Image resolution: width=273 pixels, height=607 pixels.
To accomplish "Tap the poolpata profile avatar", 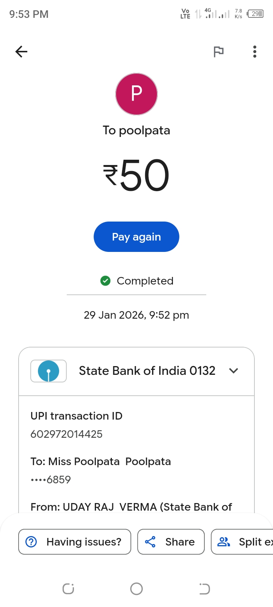I will 136,94.
